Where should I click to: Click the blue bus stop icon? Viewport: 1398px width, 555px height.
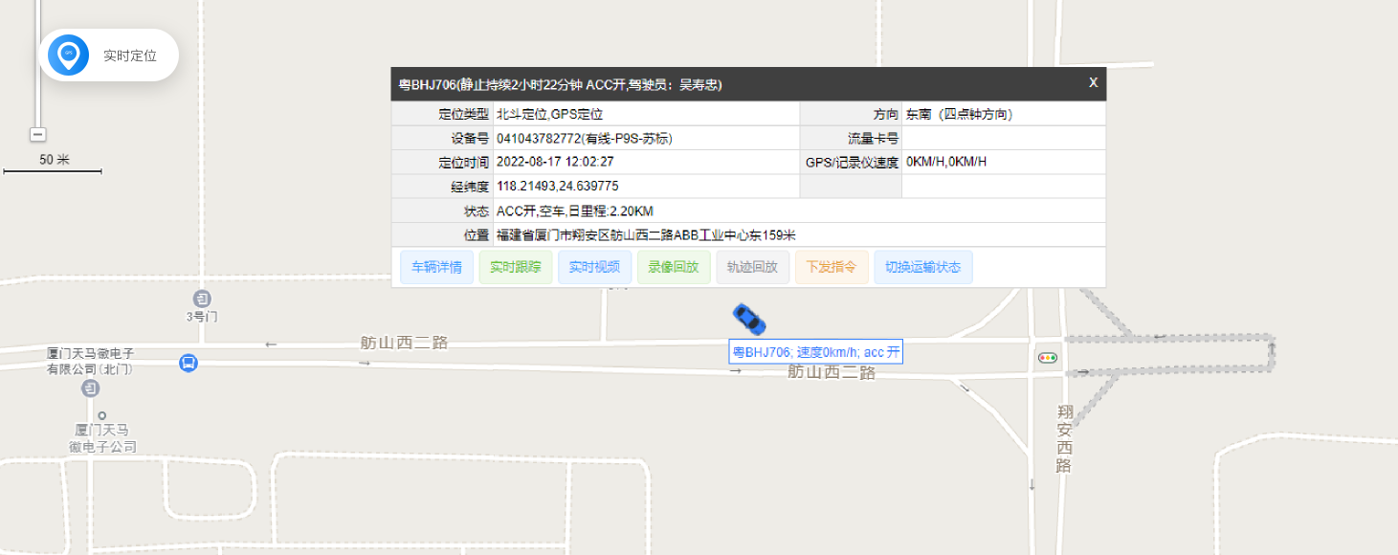point(189,363)
